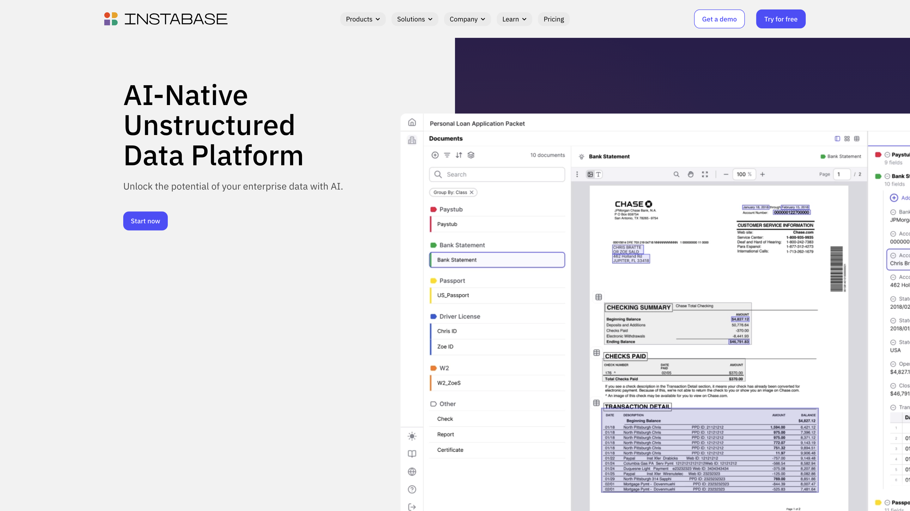Click the layers stack icon
Viewport: 910px width, 511px height.
point(471,155)
